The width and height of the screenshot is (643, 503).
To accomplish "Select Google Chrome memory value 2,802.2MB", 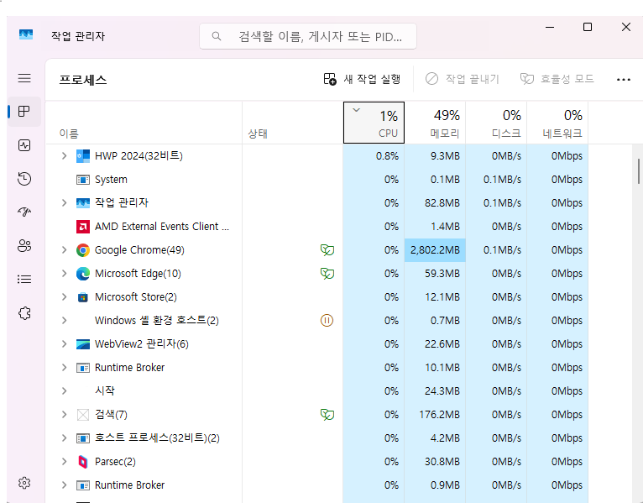I will point(435,250).
